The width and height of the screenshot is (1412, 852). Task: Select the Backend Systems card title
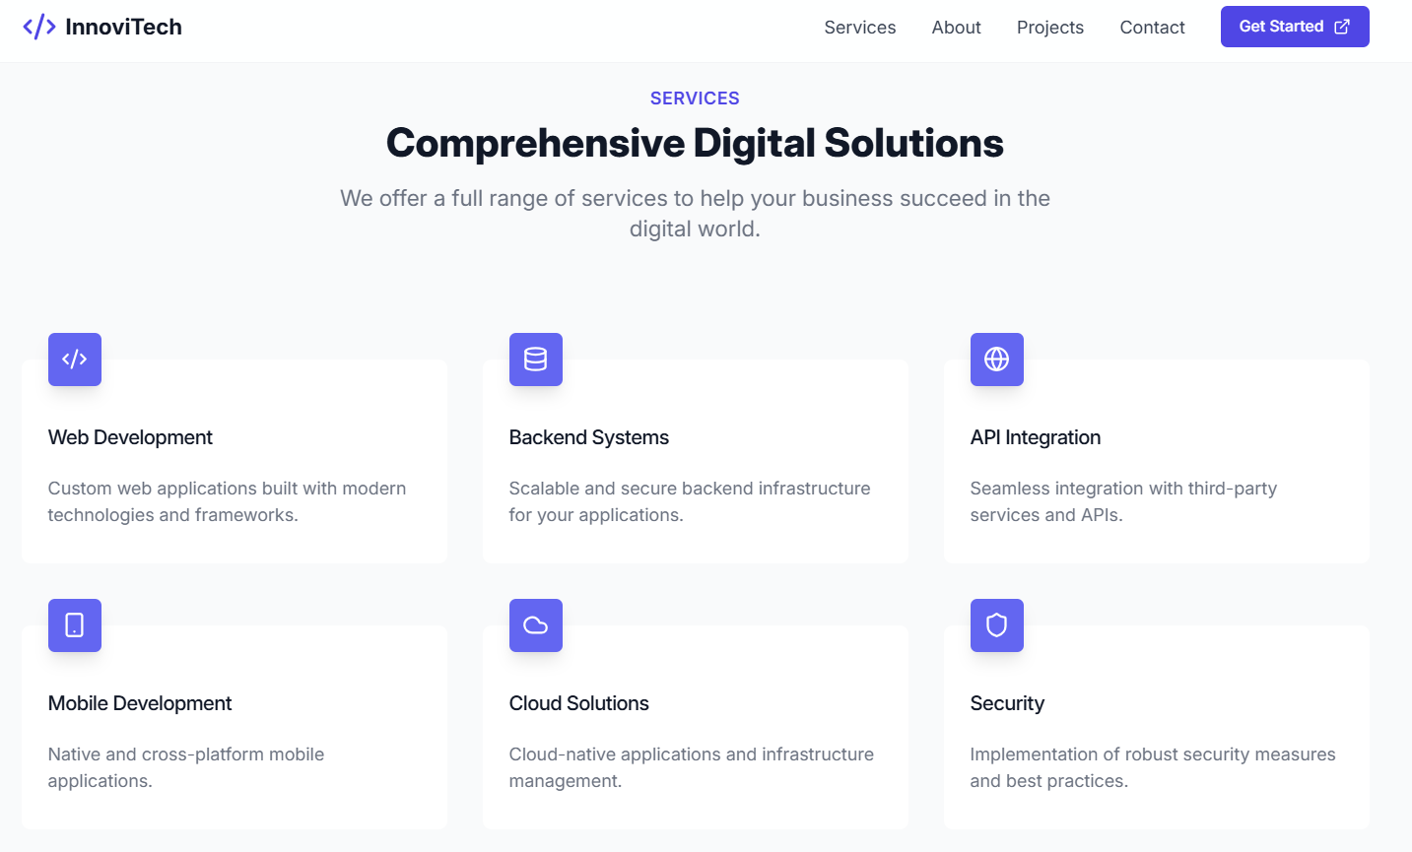pyautogui.click(x=589, y=437)
